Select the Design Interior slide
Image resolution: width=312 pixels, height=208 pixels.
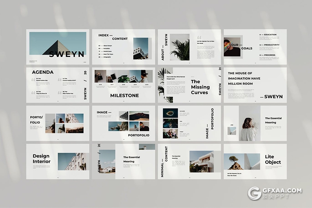58,161
